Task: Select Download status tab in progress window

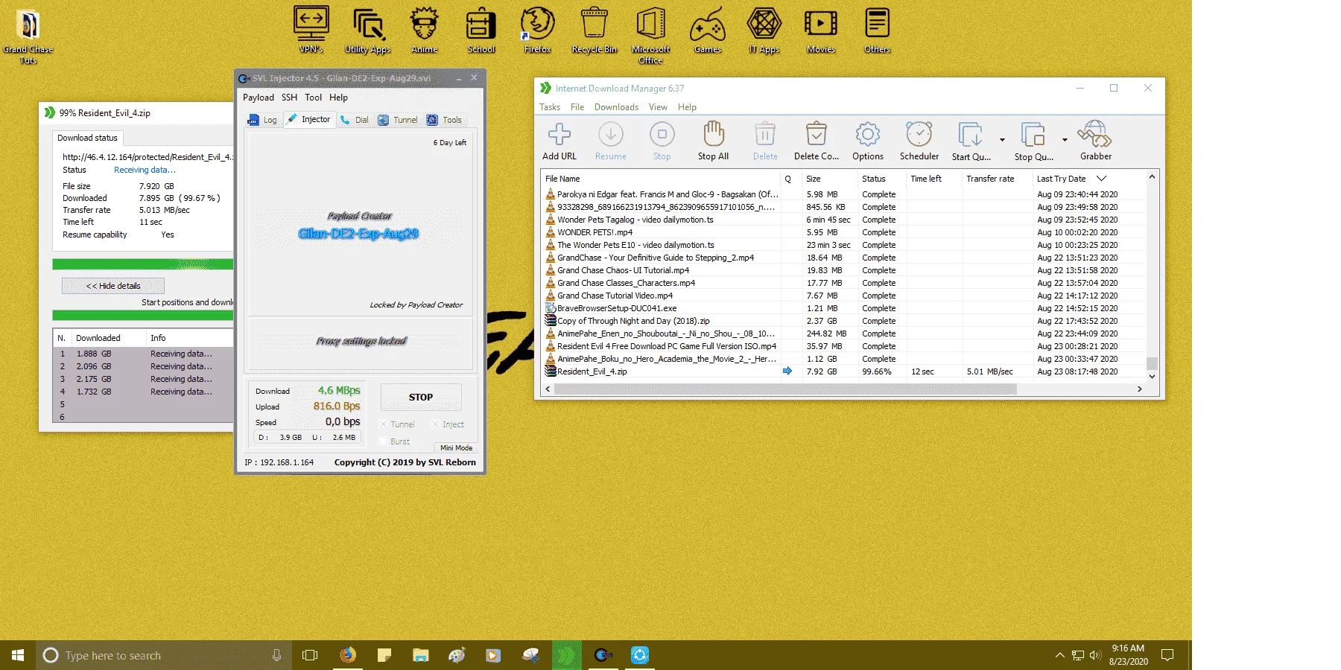Action: click(x=87, y=138)
